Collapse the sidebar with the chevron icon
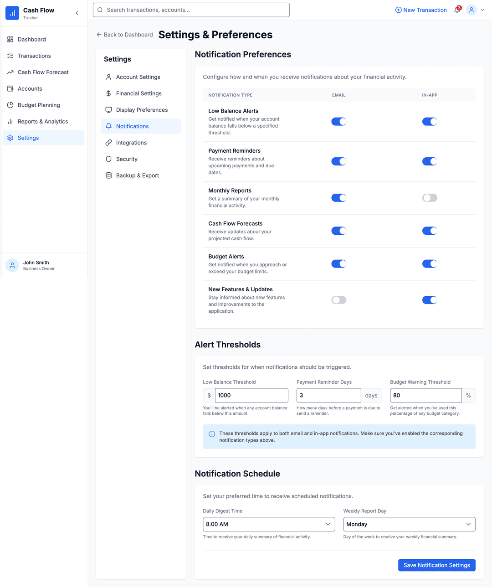The height and width of the screenshot is (588, 492). tap(77, 13)
